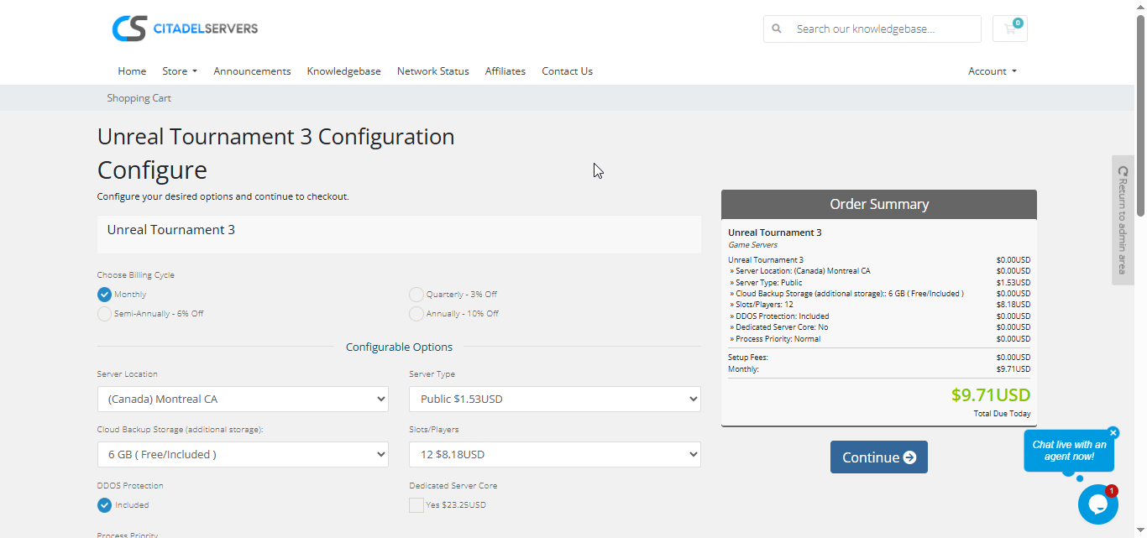Viewport: 1147px width, 538px height.
Task: Click 'Unreal Tournament 3' product title box
Action: (x=399, y=234)
